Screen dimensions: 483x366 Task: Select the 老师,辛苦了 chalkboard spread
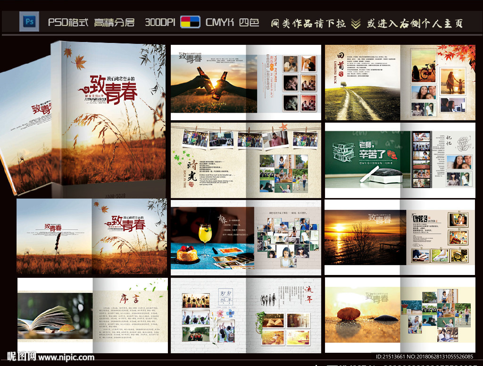click(400, 159)
